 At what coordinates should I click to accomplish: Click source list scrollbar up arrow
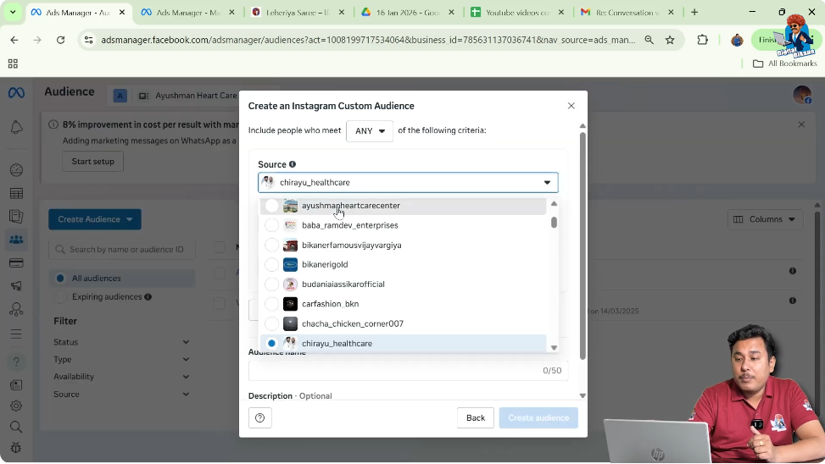tap(554, 204)
